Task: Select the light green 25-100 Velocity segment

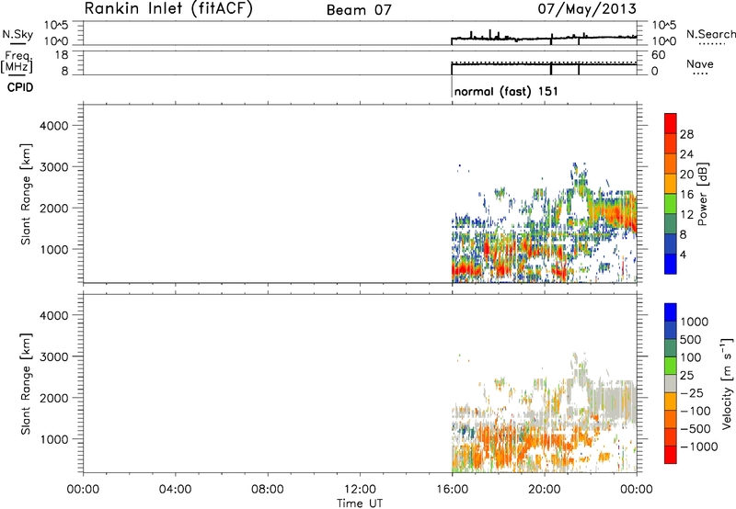Action: [671, 366]
